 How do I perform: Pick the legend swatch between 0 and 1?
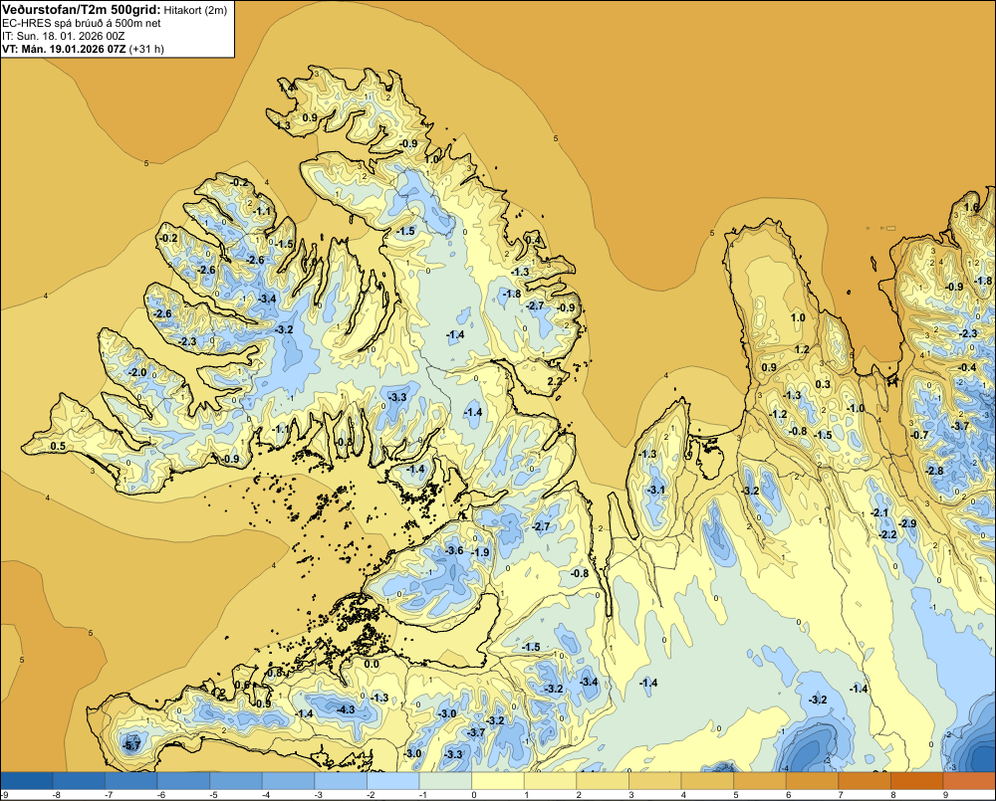498,781
